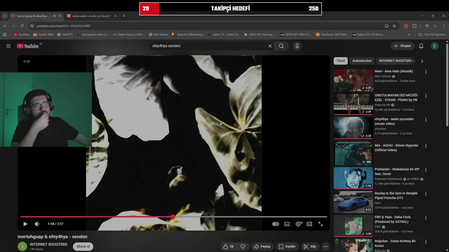
Task: Open options for Porsche GT3 video
Action: (x=426, y=194)
